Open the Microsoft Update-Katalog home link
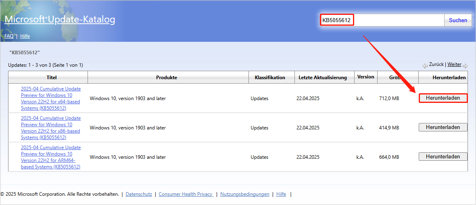 tap(60, 20)
